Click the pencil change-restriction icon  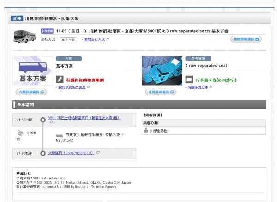coord(60,80)
